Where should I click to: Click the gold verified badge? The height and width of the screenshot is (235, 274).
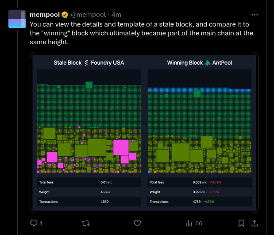65,15
